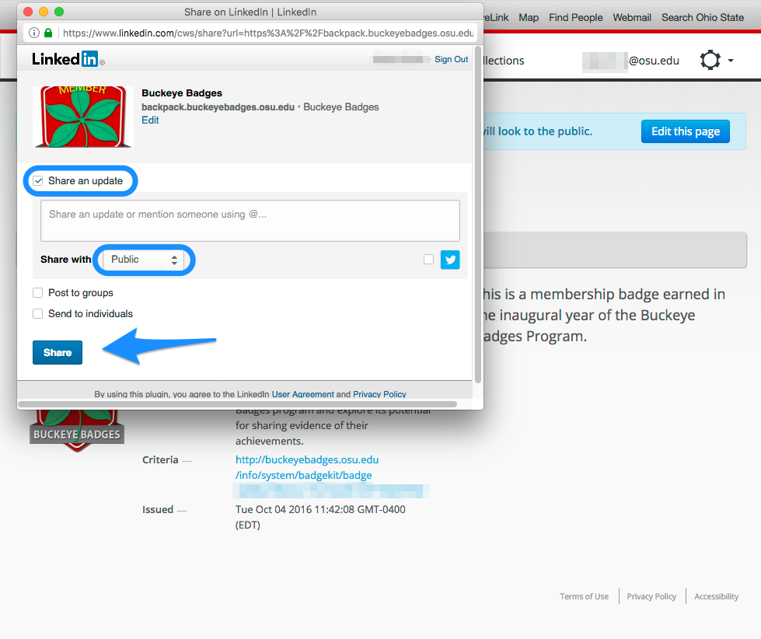Open the Accessibility footer link
The image size is (761, 639).
[x=717, y=596]
